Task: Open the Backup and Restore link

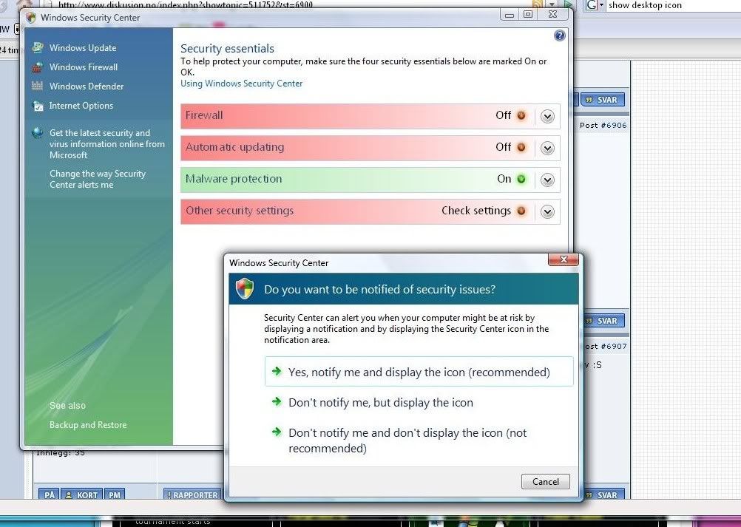Action: (88, 425)
